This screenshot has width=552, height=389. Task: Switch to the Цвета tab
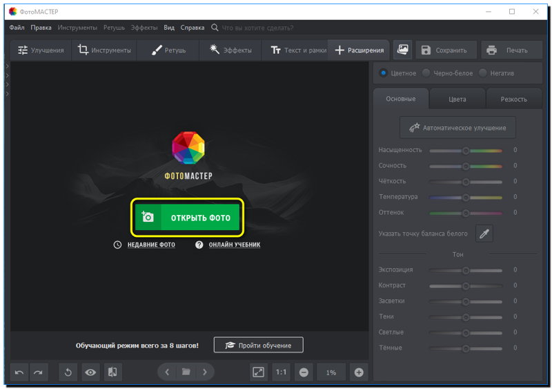click(457, 99)
